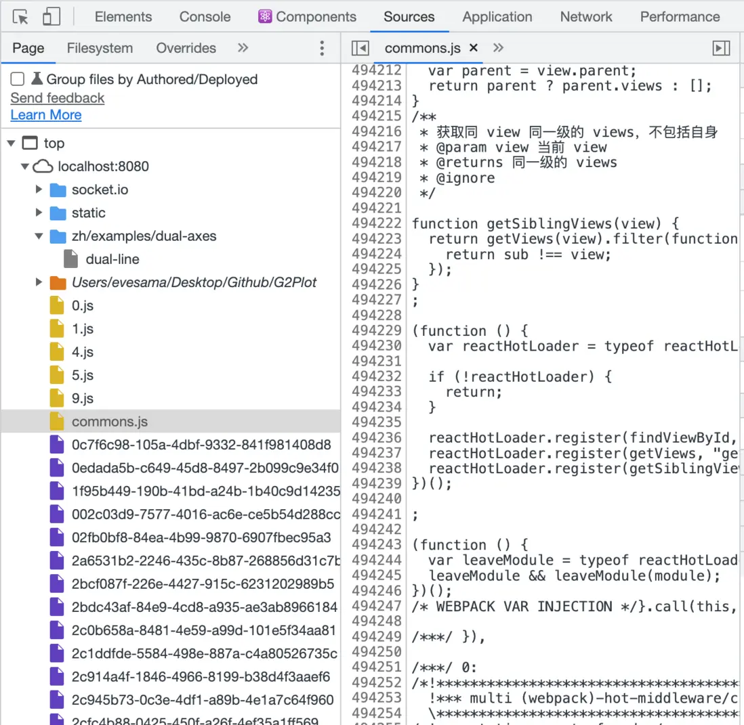The image size is (744, 725).
Task: Collapse the top frame tree node
Action: (x=11, y=143)
